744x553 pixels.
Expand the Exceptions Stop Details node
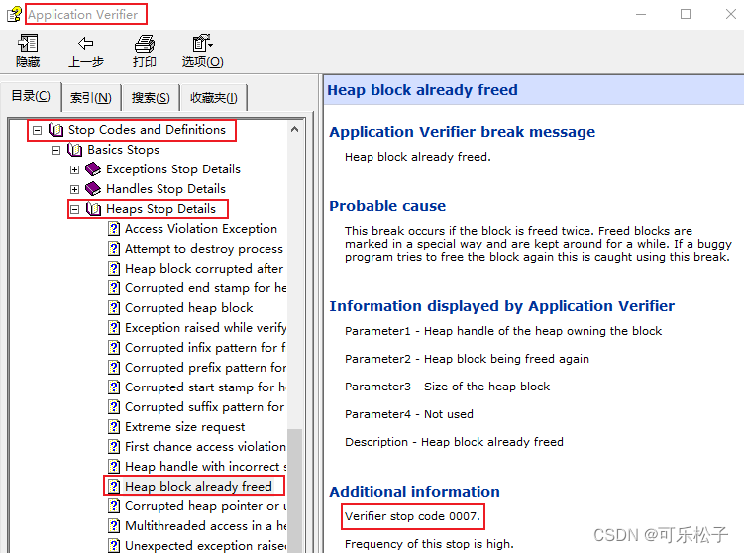(x=74, y=169)
